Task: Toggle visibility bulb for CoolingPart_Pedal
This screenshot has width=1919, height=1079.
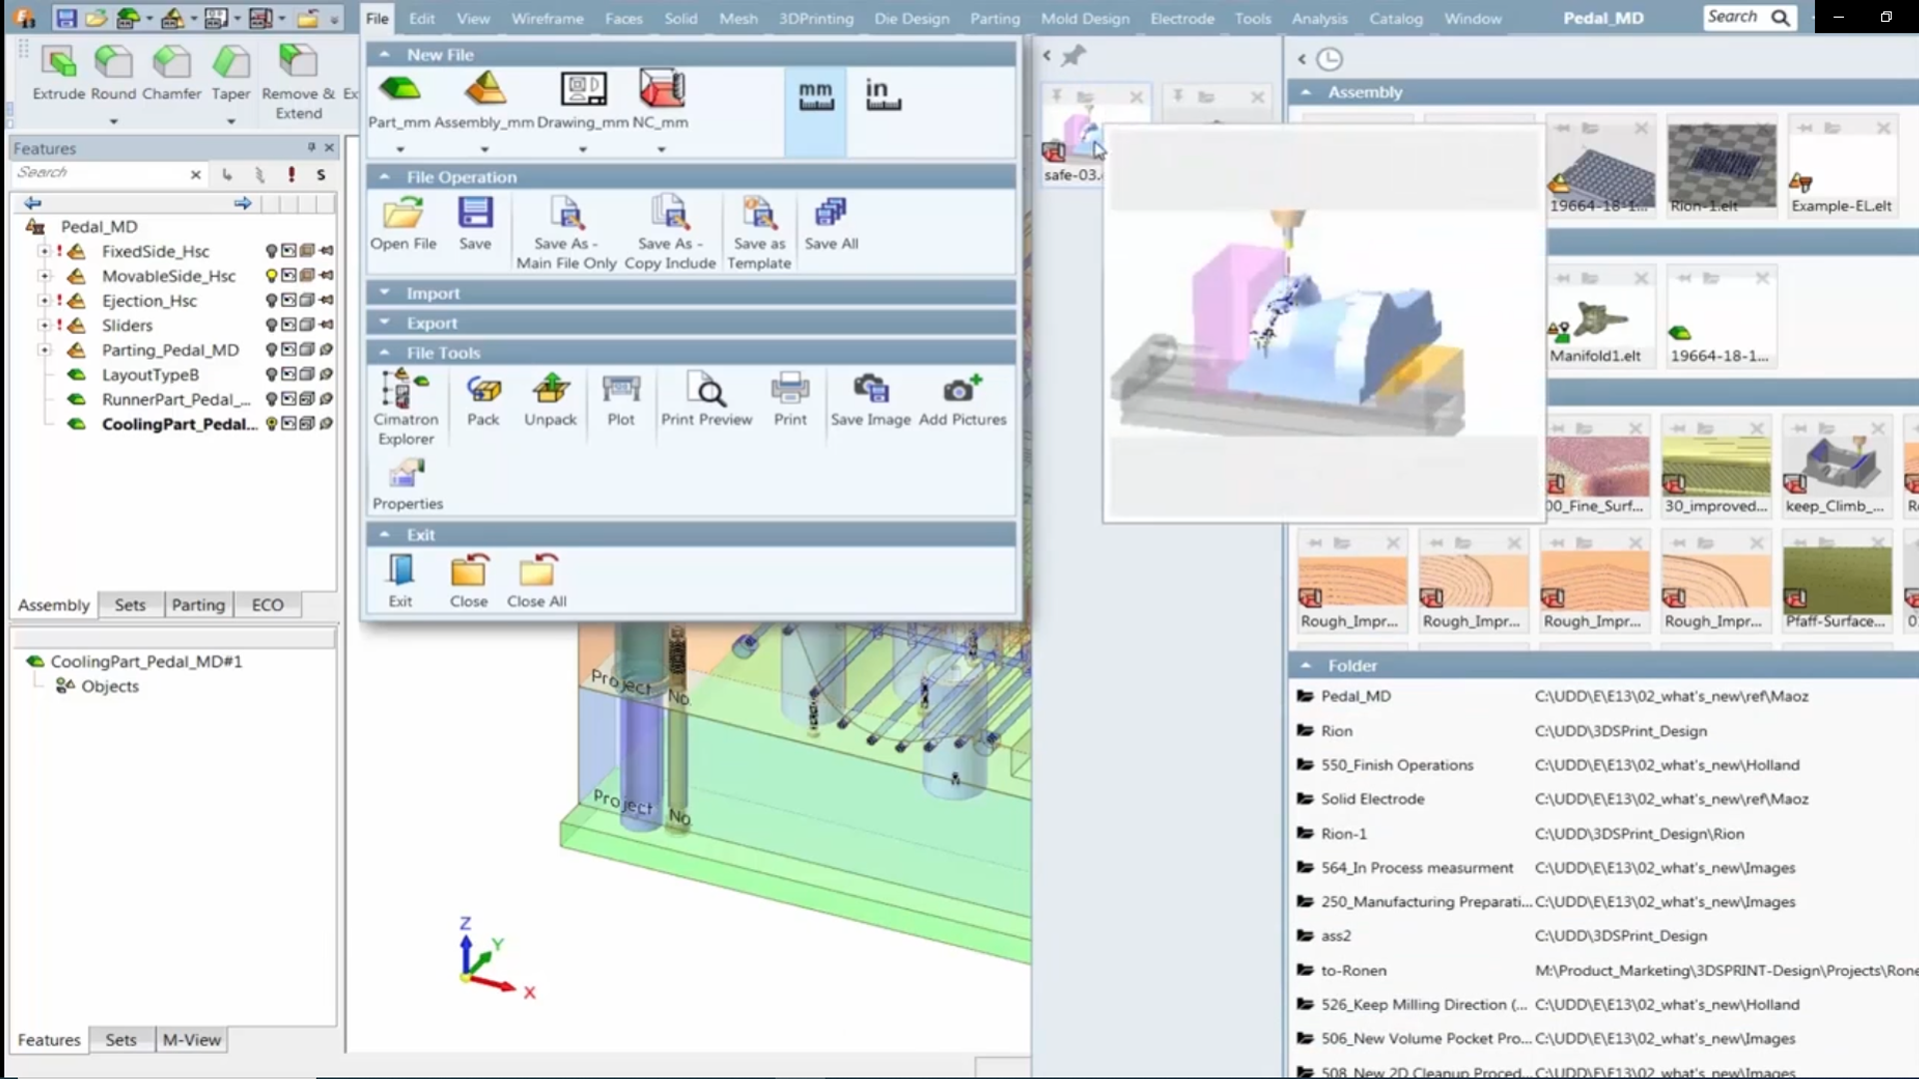Action: (x=271, y=424)
